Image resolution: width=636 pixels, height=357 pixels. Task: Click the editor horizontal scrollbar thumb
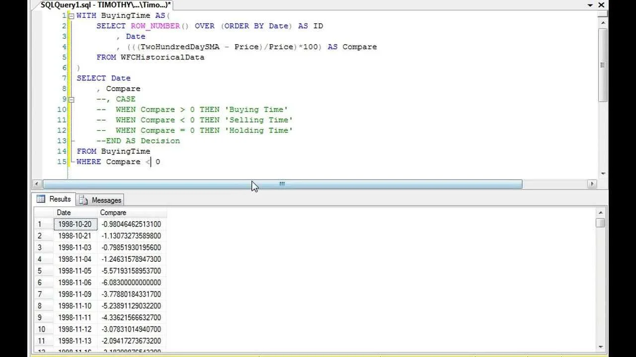click(x=282, y=184)
